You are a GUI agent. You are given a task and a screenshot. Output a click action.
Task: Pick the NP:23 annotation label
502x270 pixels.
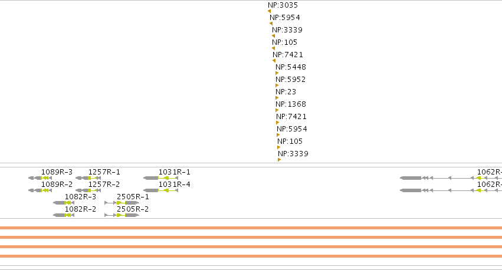pyautogui.click(x=286, y=92)
